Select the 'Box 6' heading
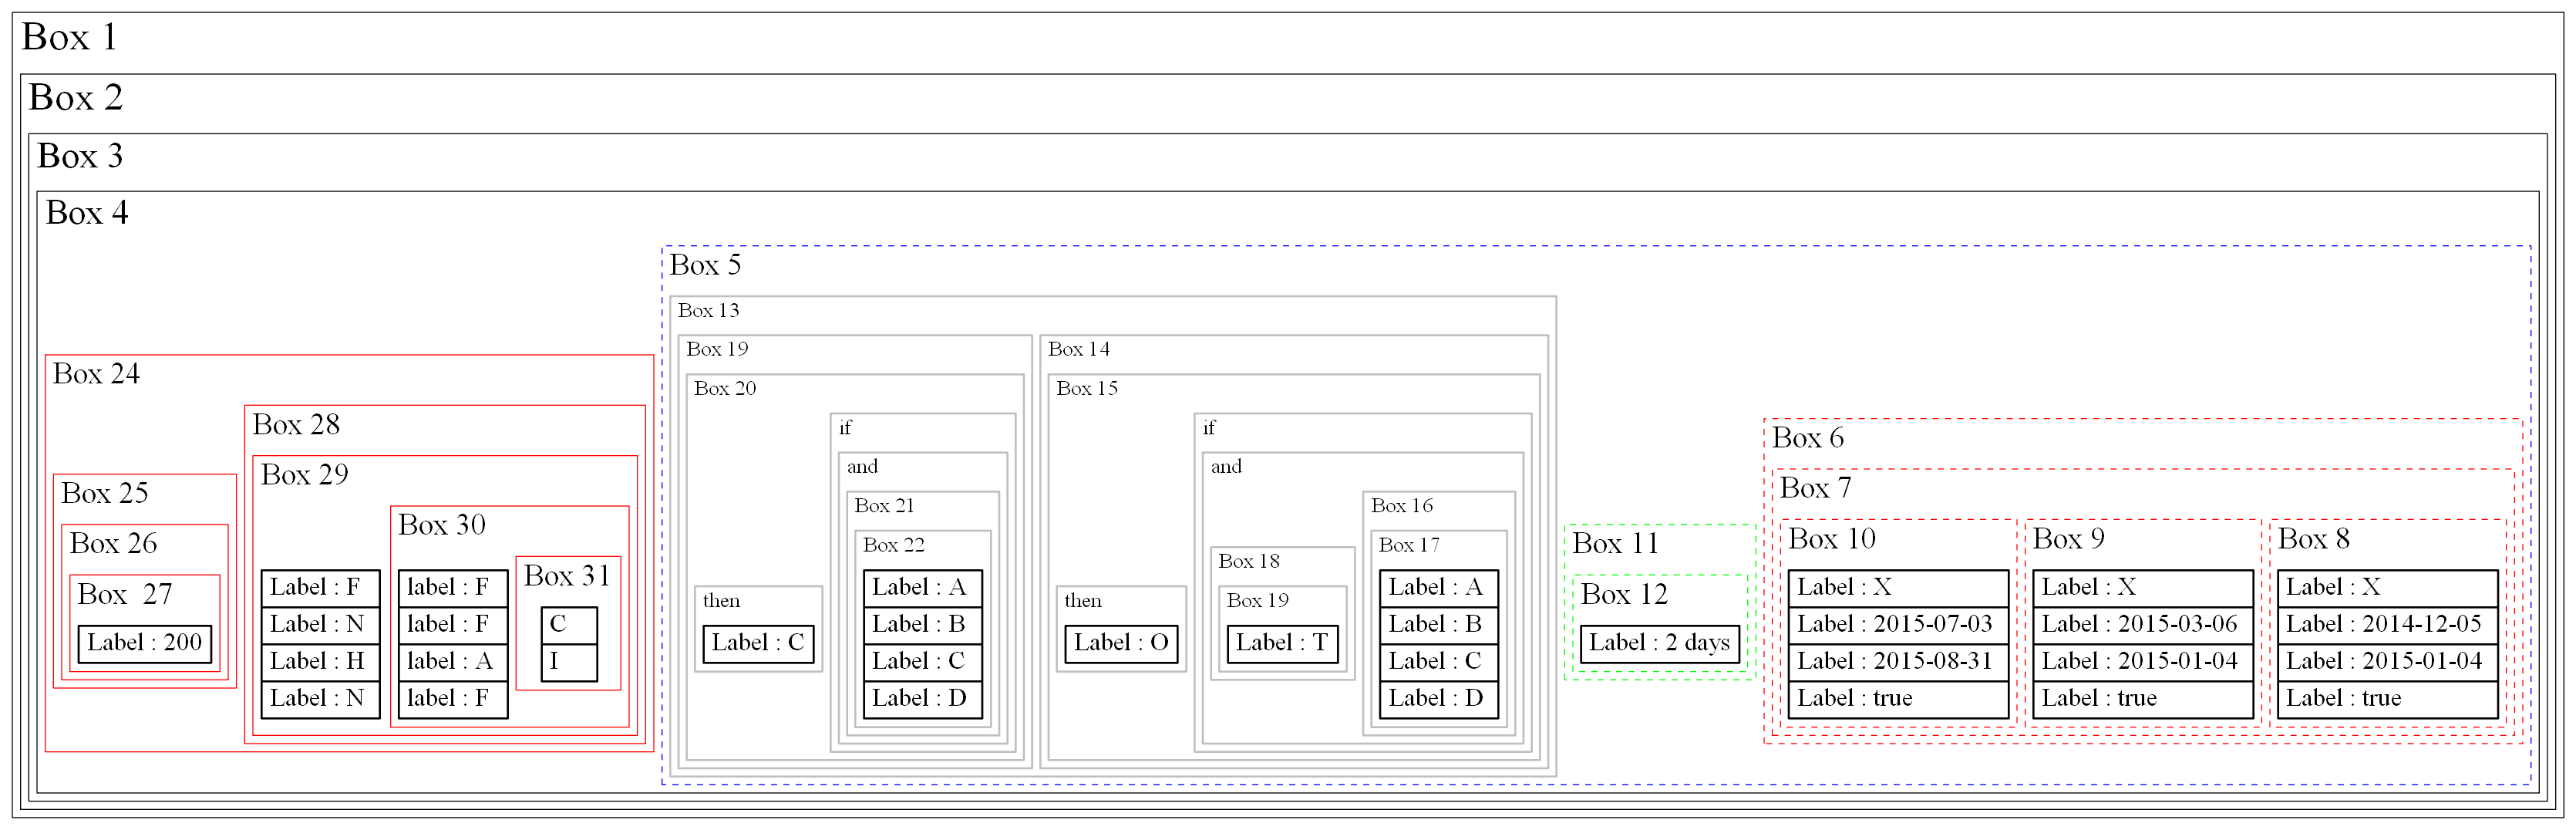The image size is (2576, 830). point(1808,438)
